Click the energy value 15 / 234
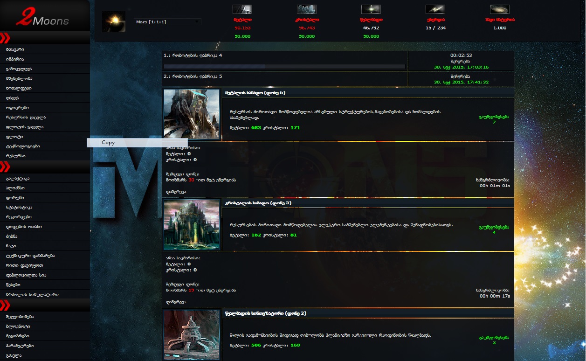Viewport: 586px width, 361px height. tap(435, 28)
